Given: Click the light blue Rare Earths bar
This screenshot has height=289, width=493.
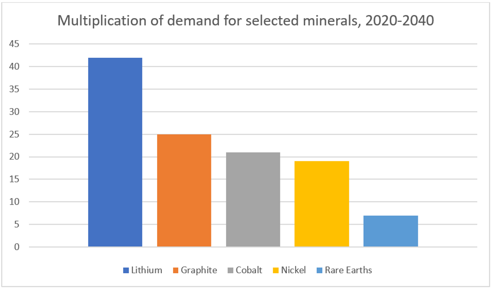Looking at the screenshot, I should point(391,231).
